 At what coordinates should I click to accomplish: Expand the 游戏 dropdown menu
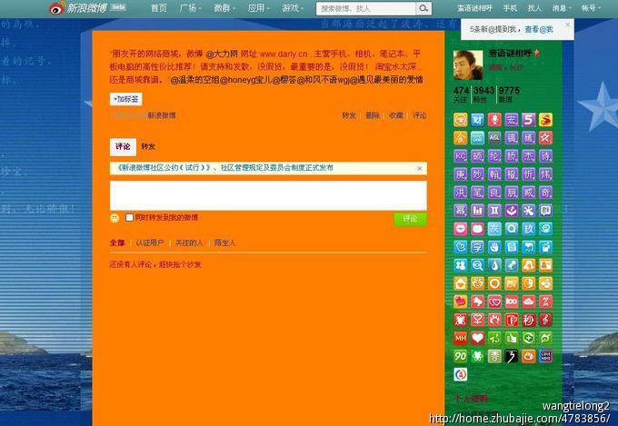[293, 8]
